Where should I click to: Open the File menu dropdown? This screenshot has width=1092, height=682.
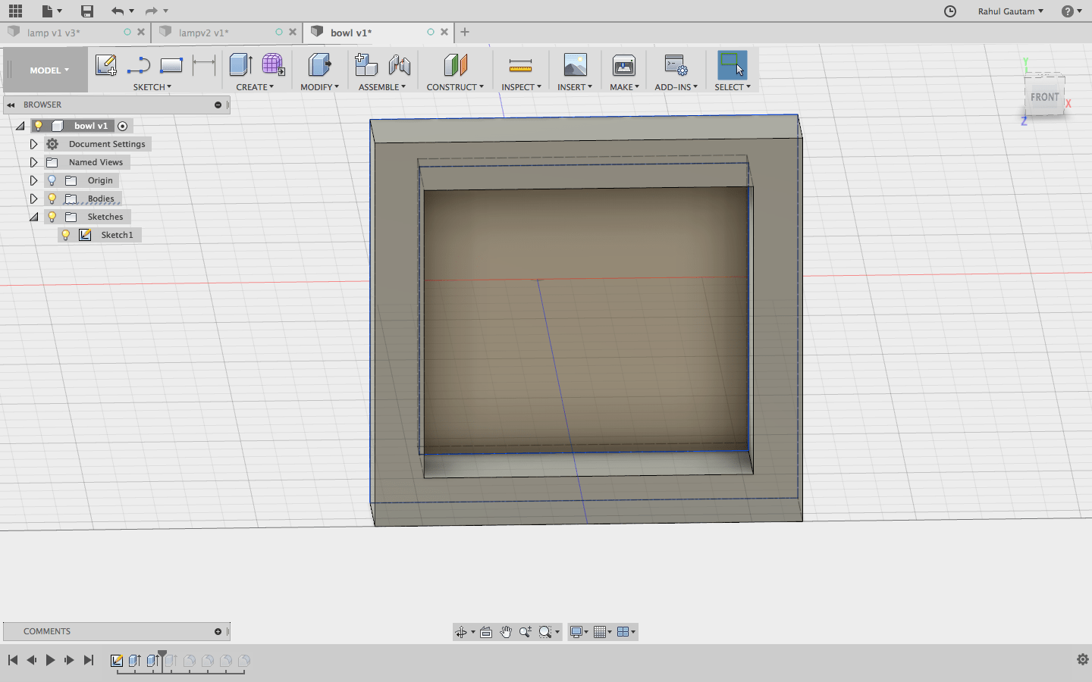point(52,11)
